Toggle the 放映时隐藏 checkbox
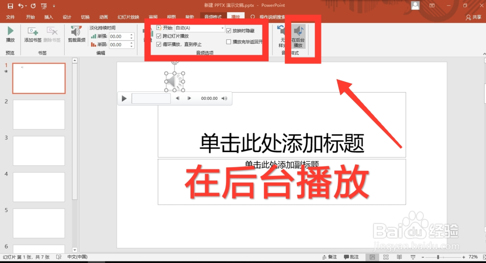Image resolution: width=486 pixels, height=263 pixels. pyautogui.click(x=229, y=31)
